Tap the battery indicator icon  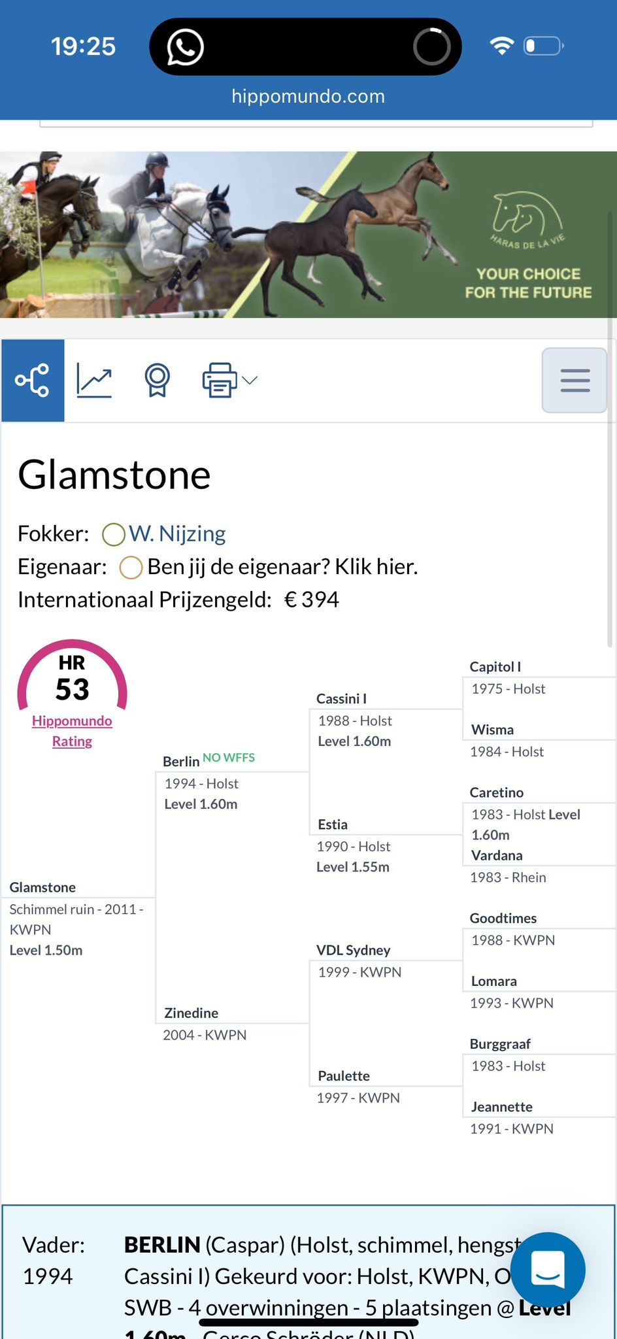[x=544, y=46]
